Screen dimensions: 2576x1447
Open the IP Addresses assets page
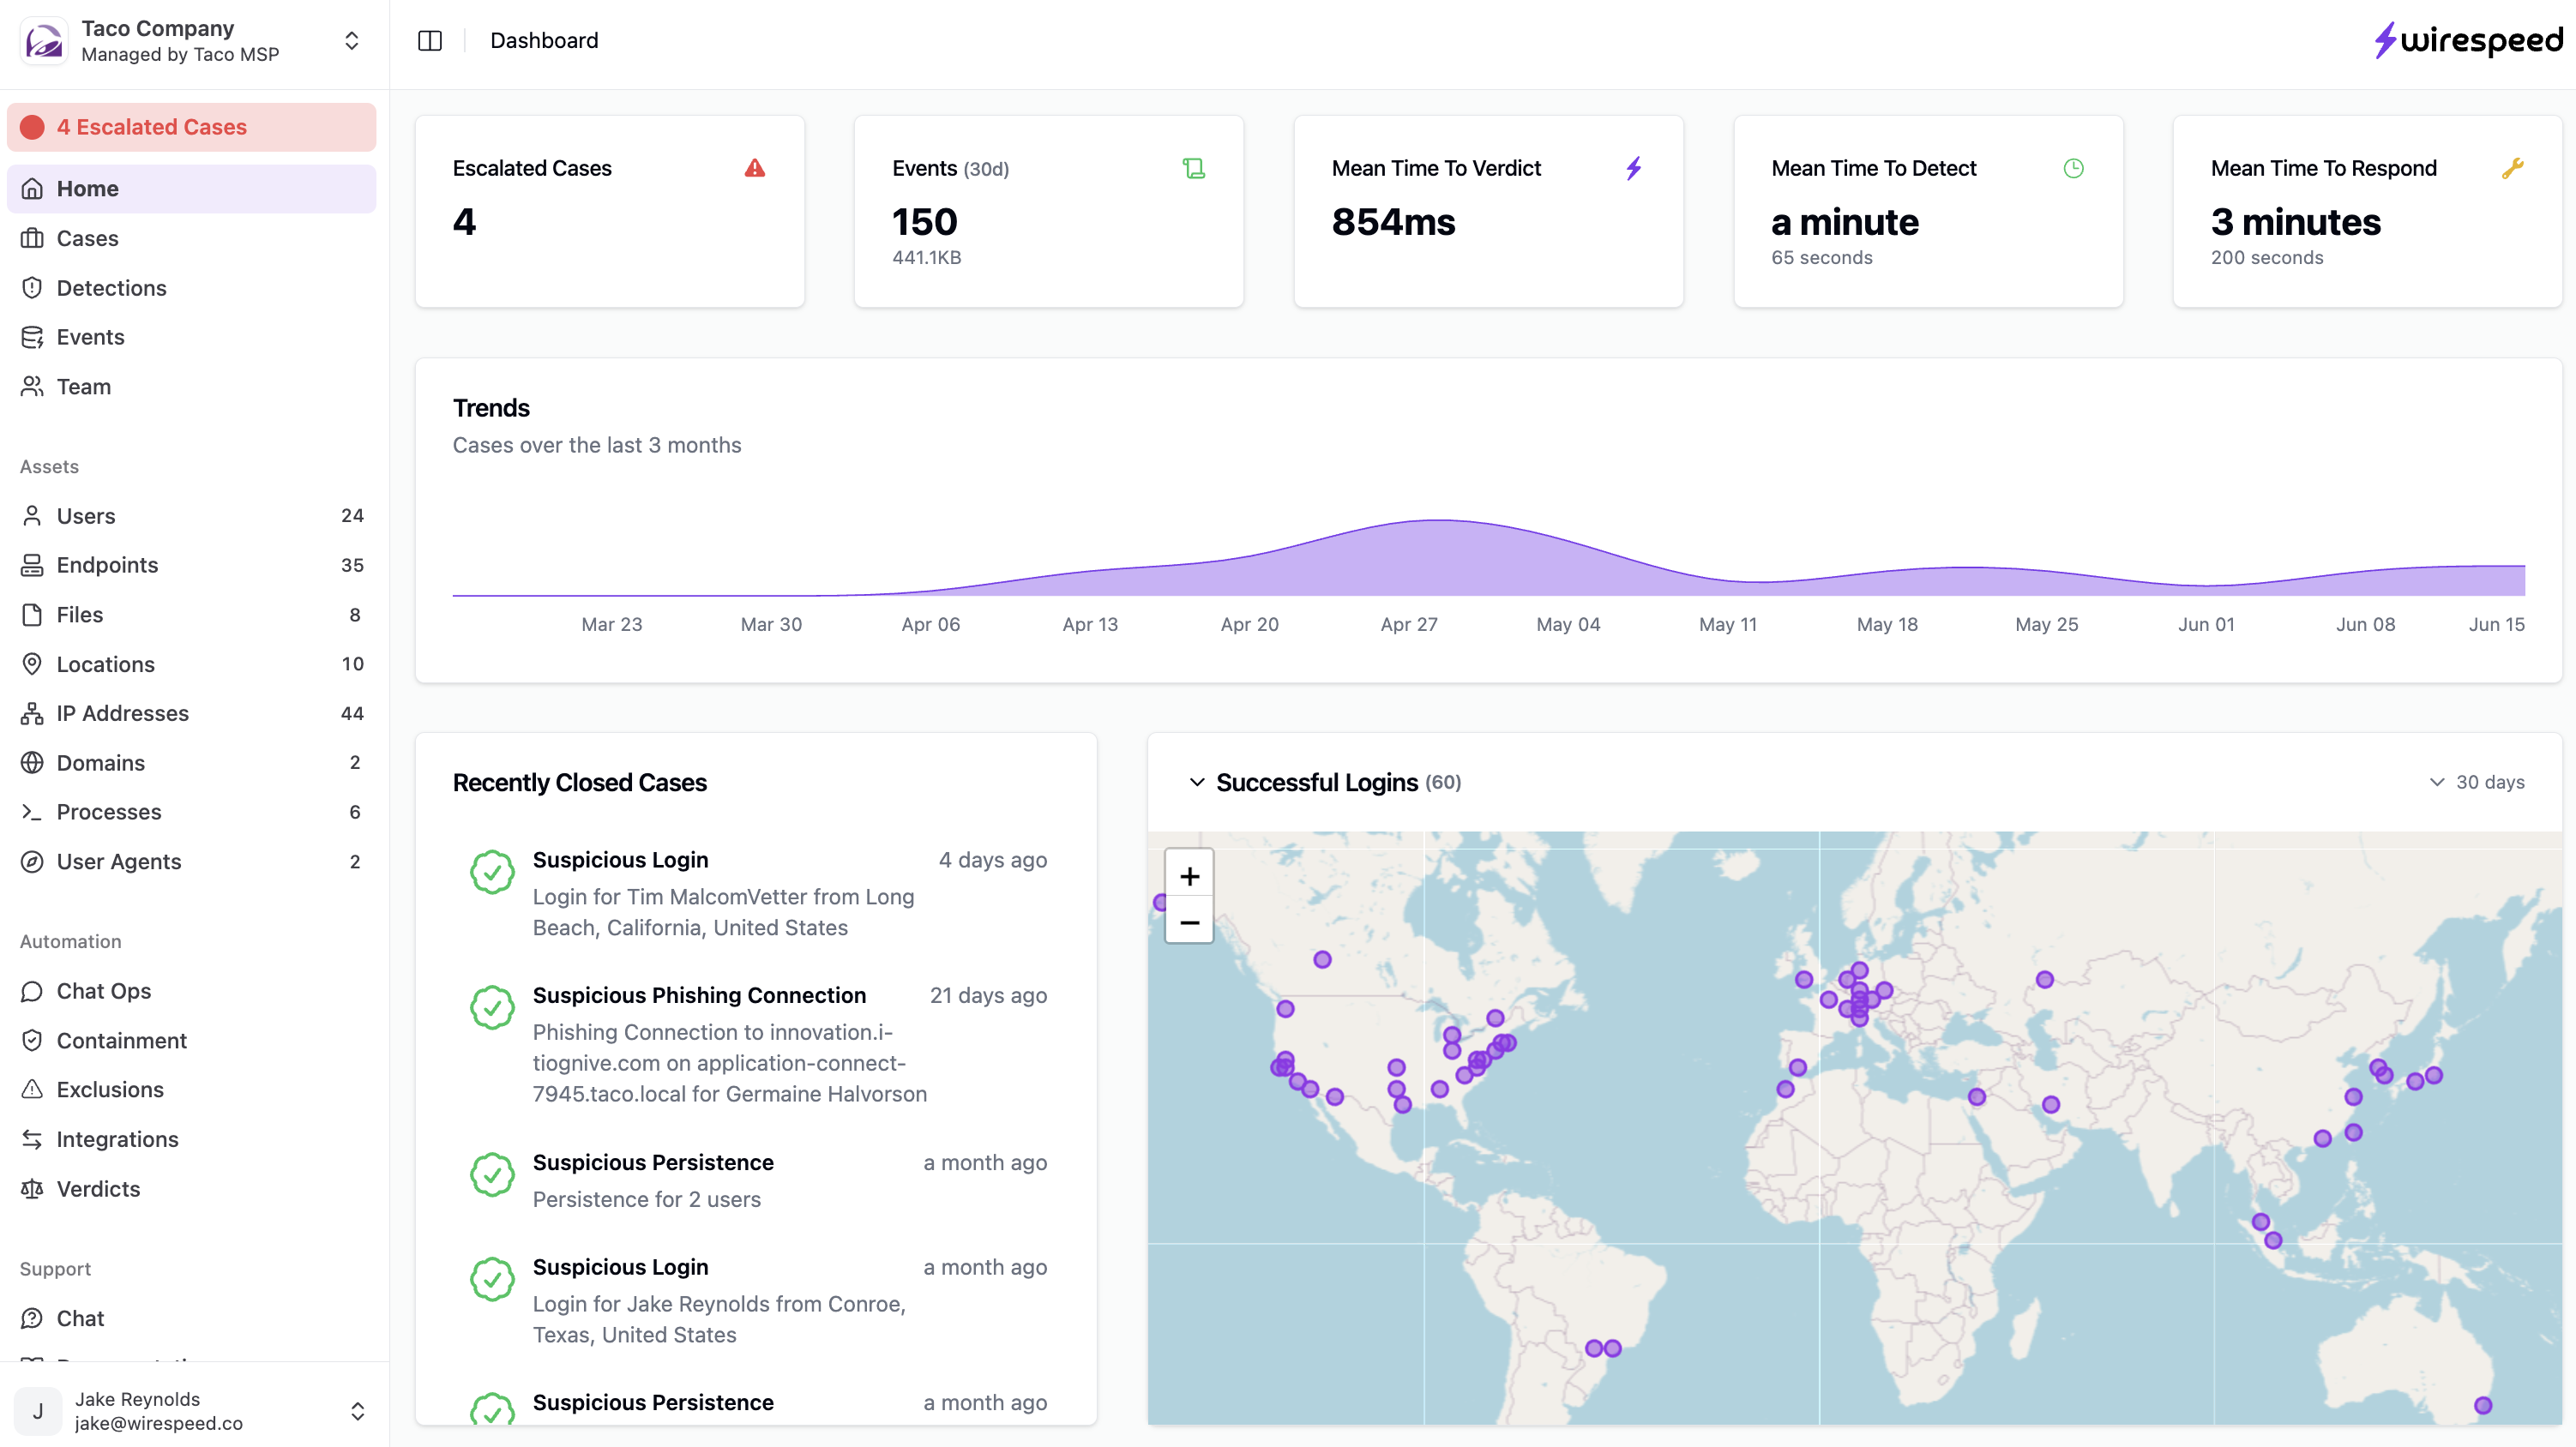pyautogui.click(x=122, y=713)
